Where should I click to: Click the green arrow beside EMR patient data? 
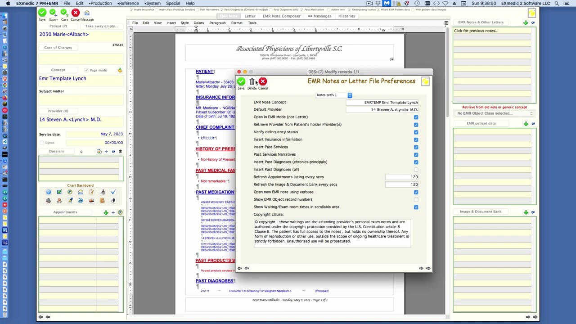pos(526,124)
